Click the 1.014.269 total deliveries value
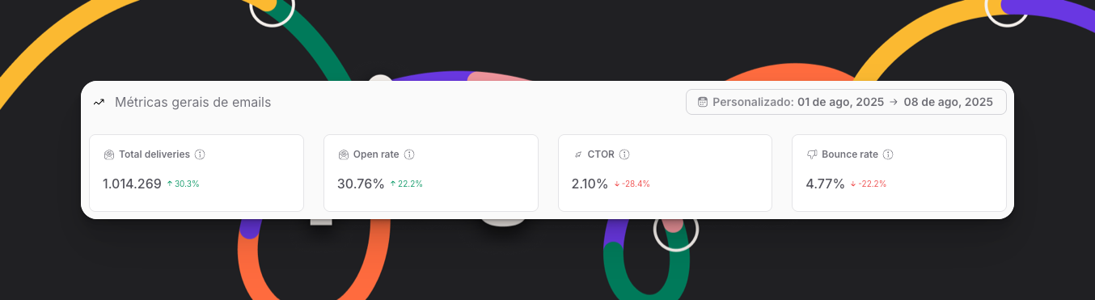1095x300 pixels. (132, 184)
